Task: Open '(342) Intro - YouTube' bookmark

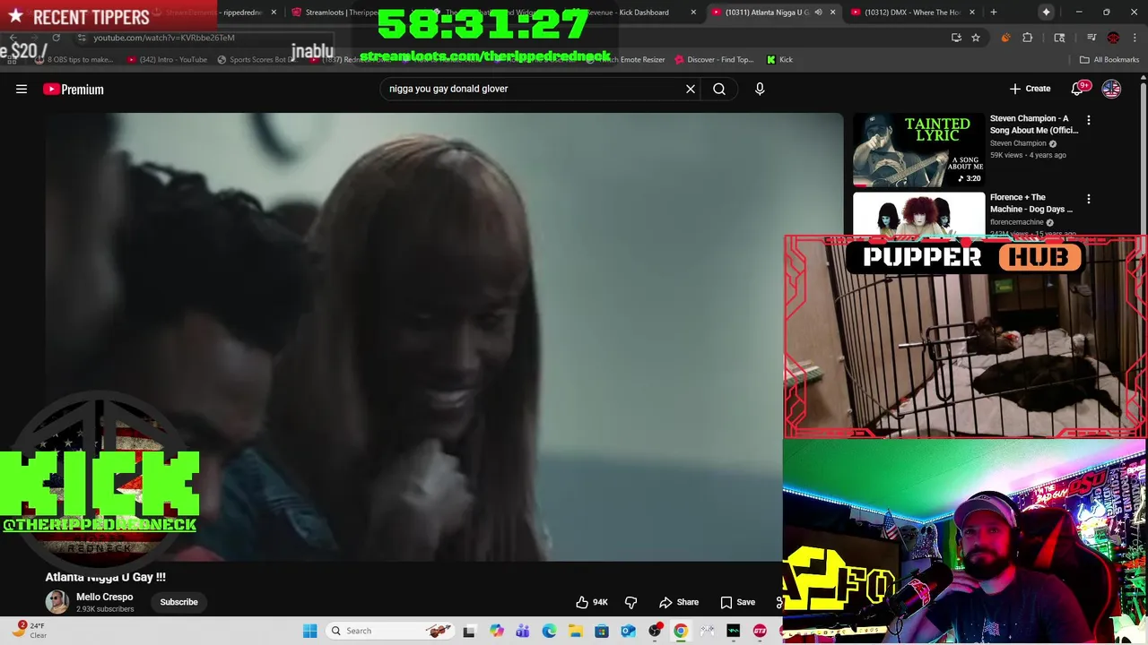Action: tap(167, 60)
